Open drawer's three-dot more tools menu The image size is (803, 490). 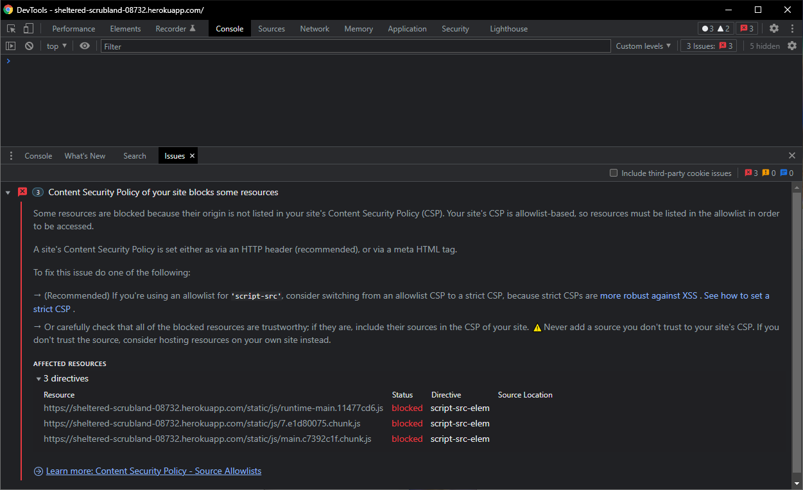click(11, 155)
